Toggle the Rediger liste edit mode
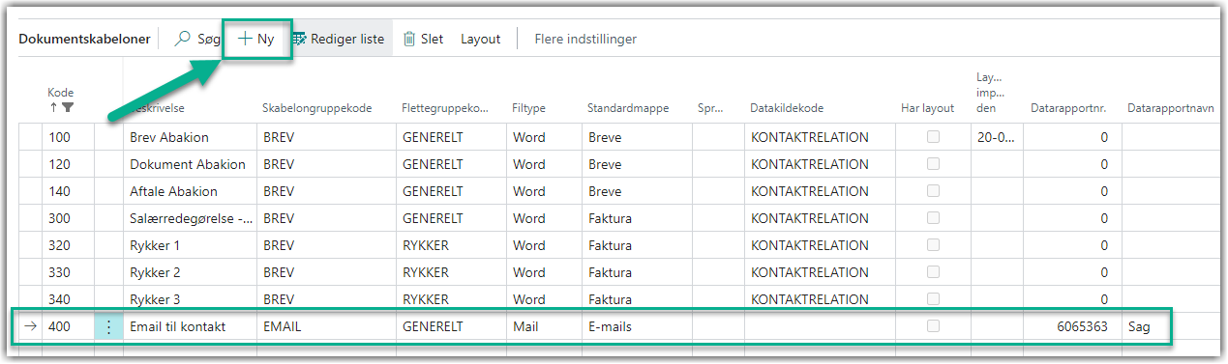Viewport: 1228px width, 364px height. (337, 40)
